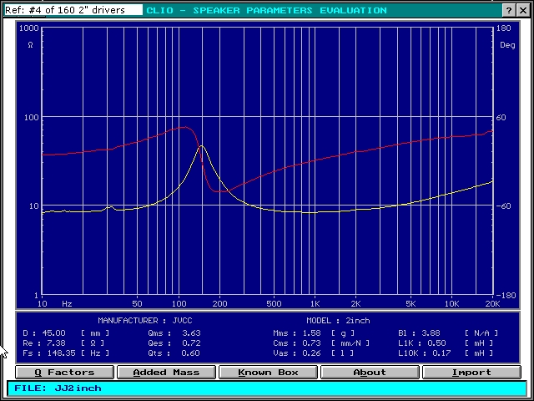Select the Fs value 148.35
Screen dimensions: 534x401
click(x=61, y=353)
